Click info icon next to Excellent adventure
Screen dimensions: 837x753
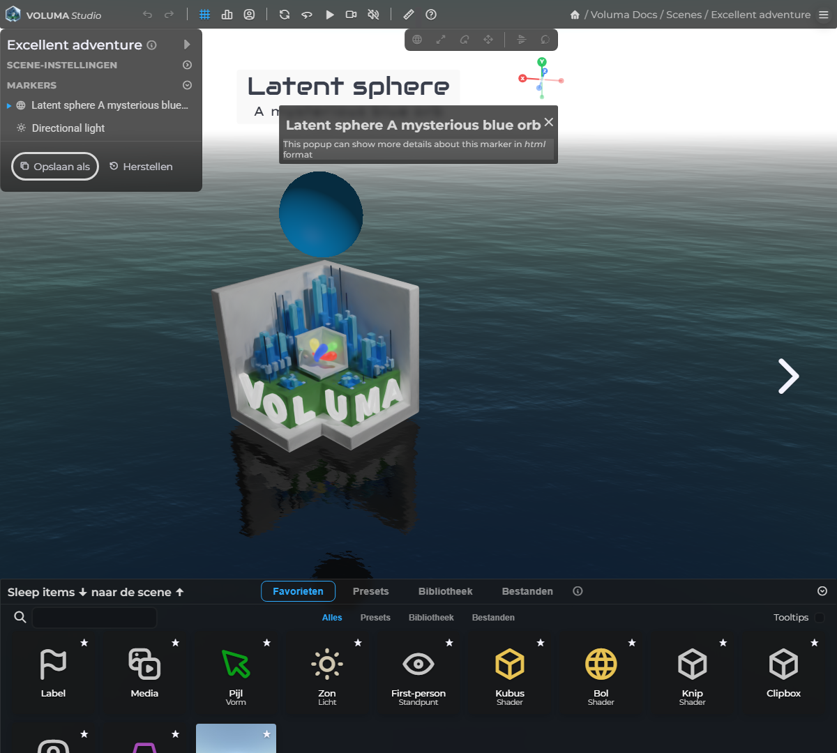click(x=152, y=45)
